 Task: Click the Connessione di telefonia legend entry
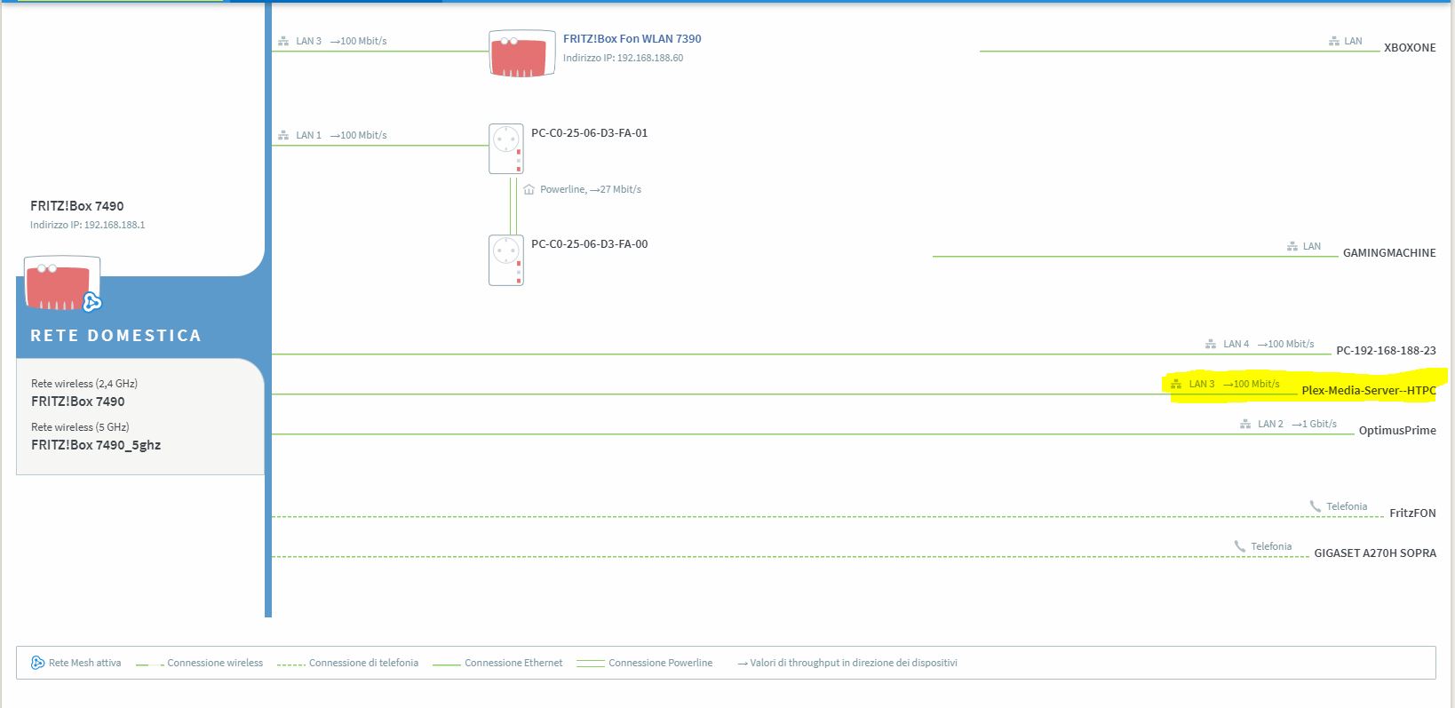347,663
